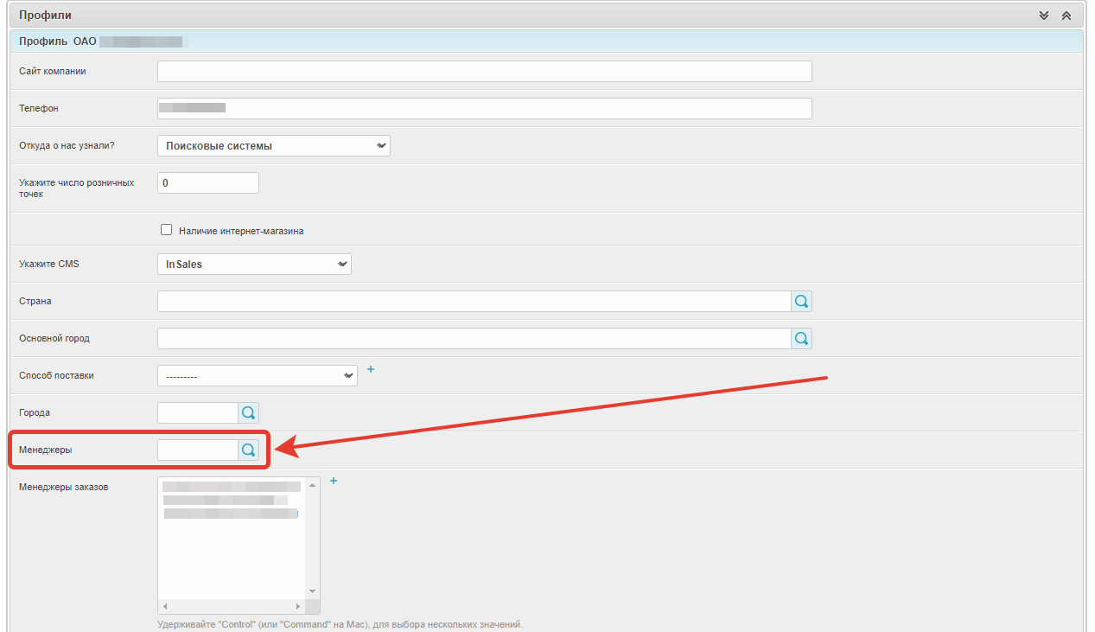
Task: Enable the Наличие интернет-магазина checkbox
Action: click(167, 230)
